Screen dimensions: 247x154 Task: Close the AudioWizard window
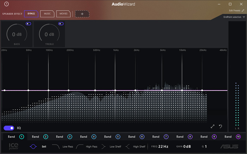(x=241, y=4)
